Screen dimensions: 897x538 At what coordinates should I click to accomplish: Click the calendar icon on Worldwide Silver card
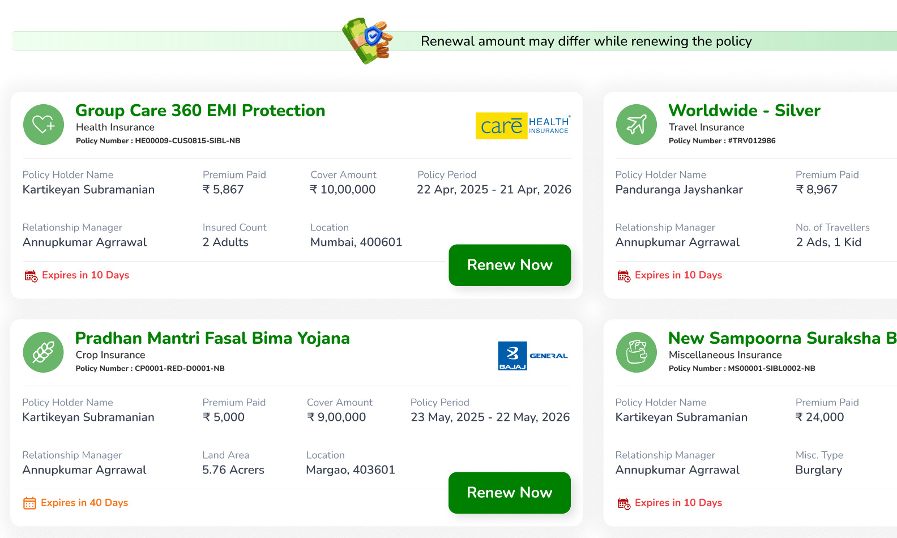coord(623,276)
